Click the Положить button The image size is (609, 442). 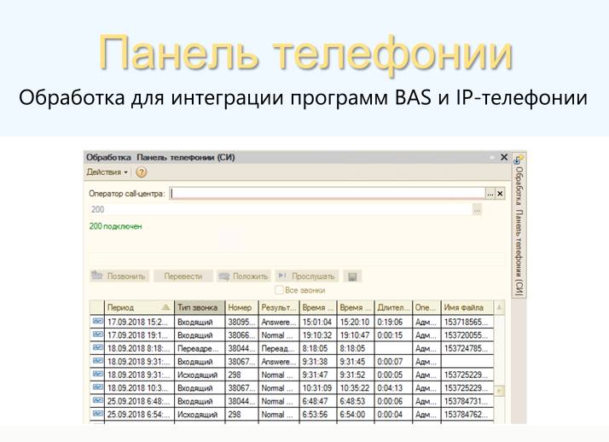[x=244, y=276]
